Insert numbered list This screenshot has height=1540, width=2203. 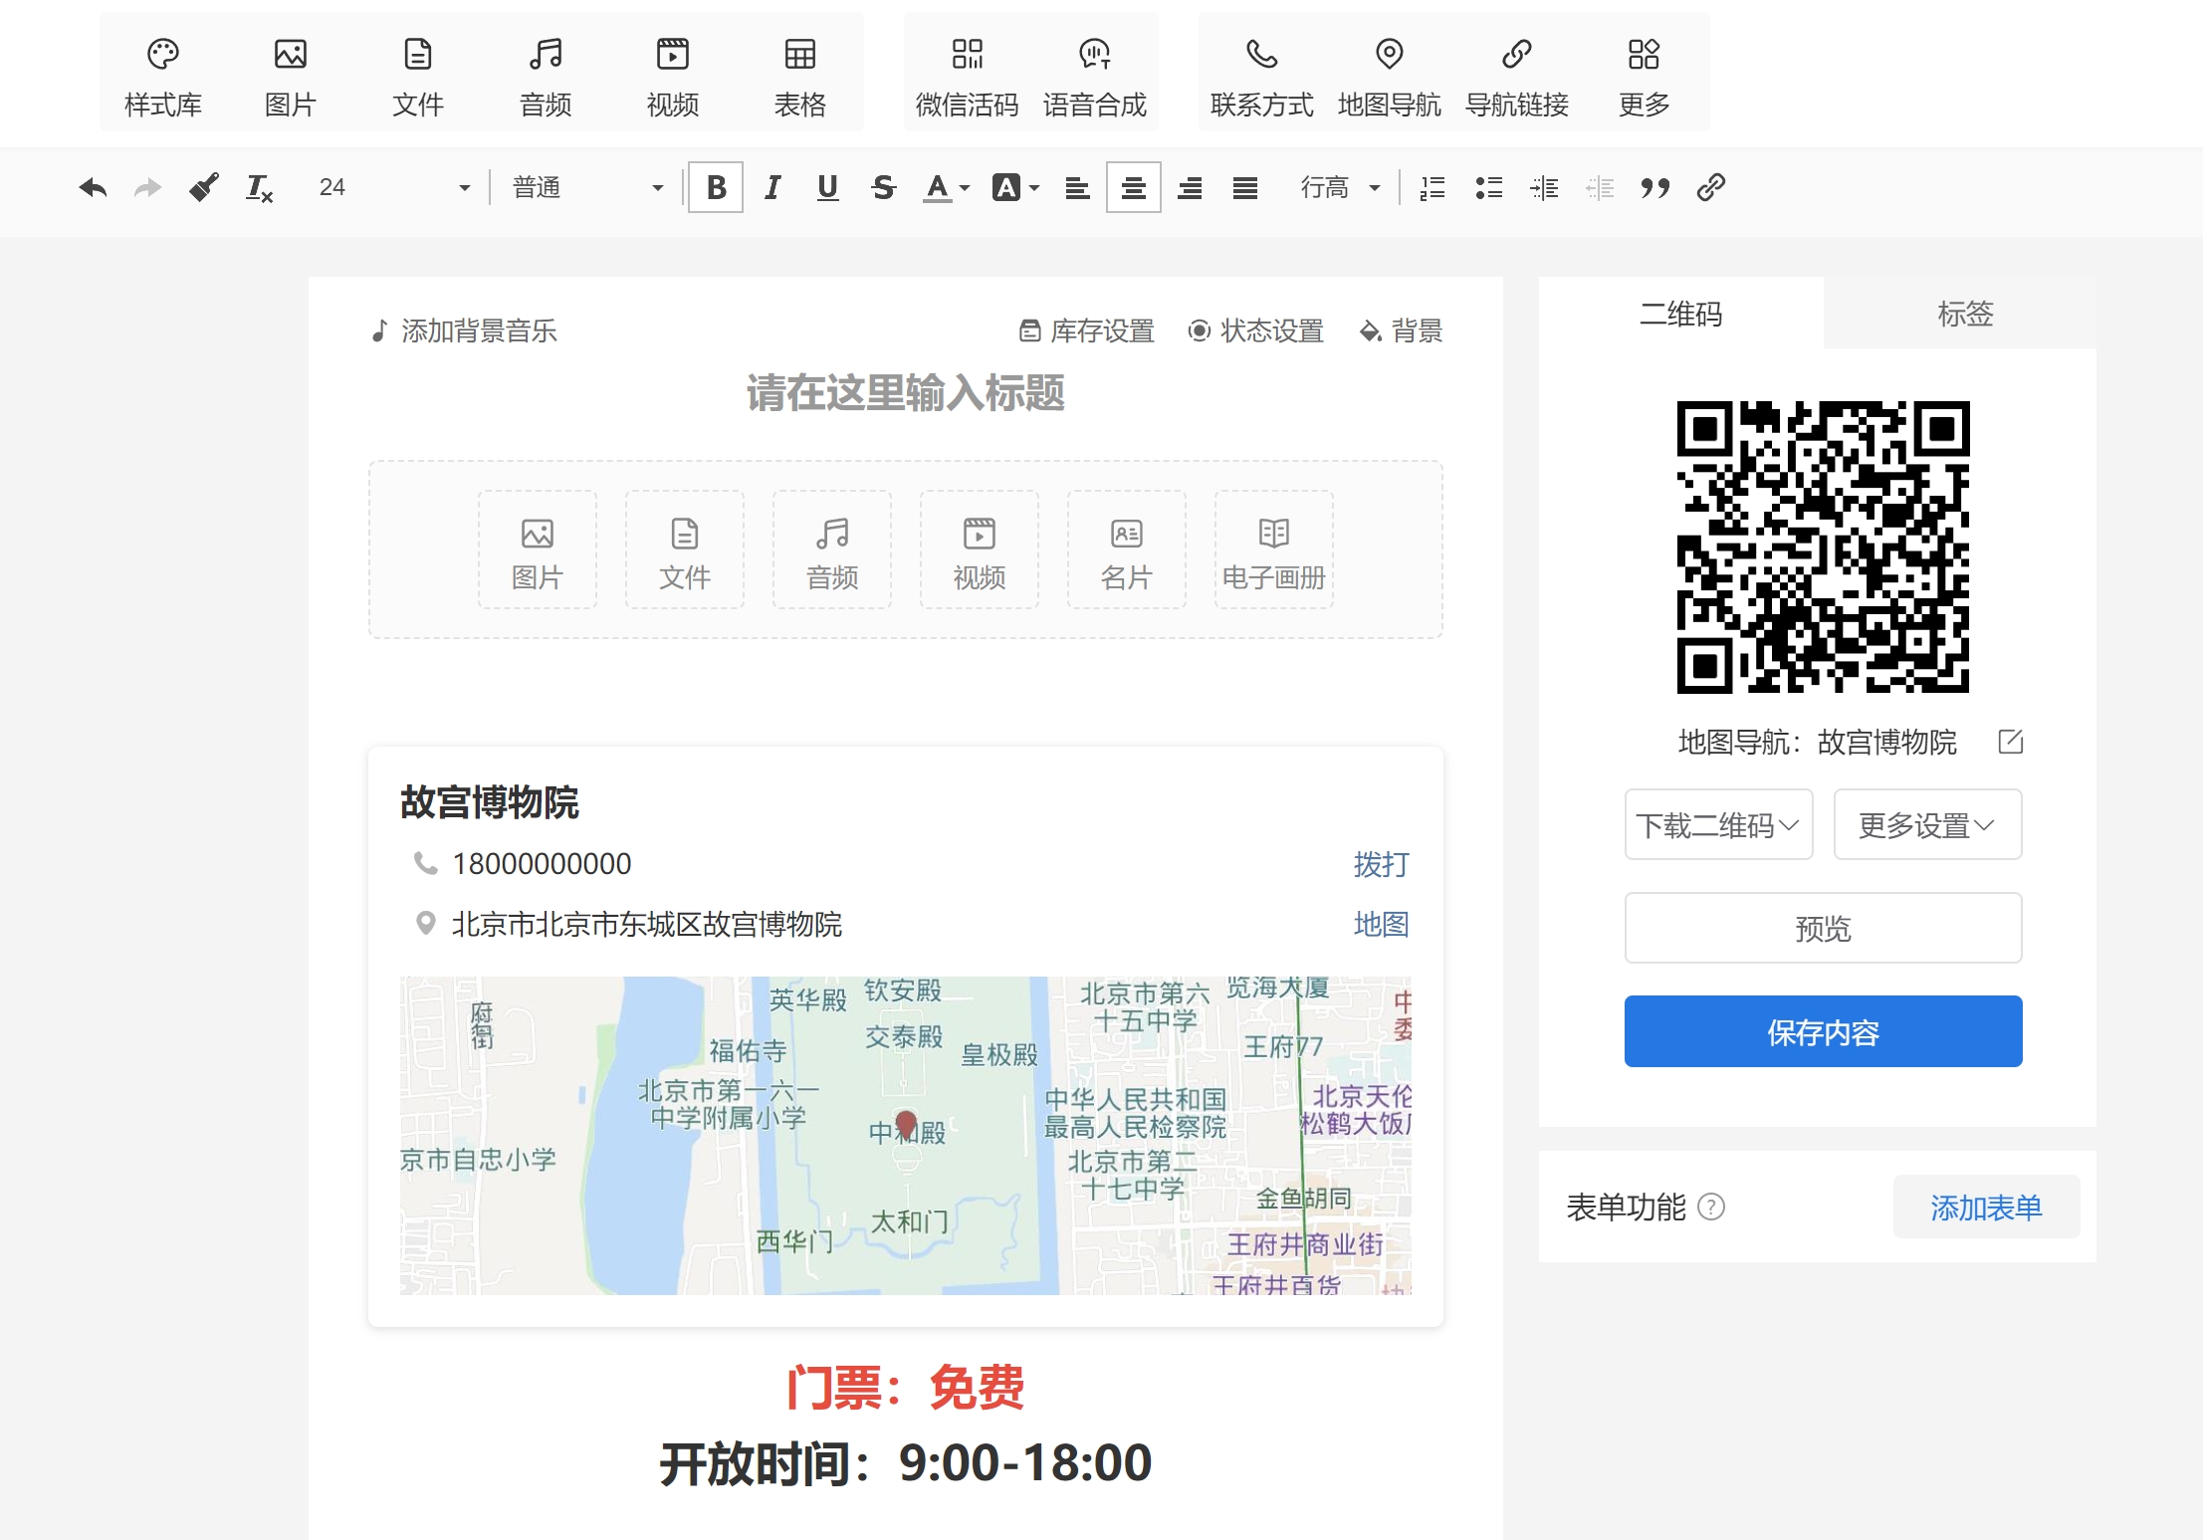1432,187
